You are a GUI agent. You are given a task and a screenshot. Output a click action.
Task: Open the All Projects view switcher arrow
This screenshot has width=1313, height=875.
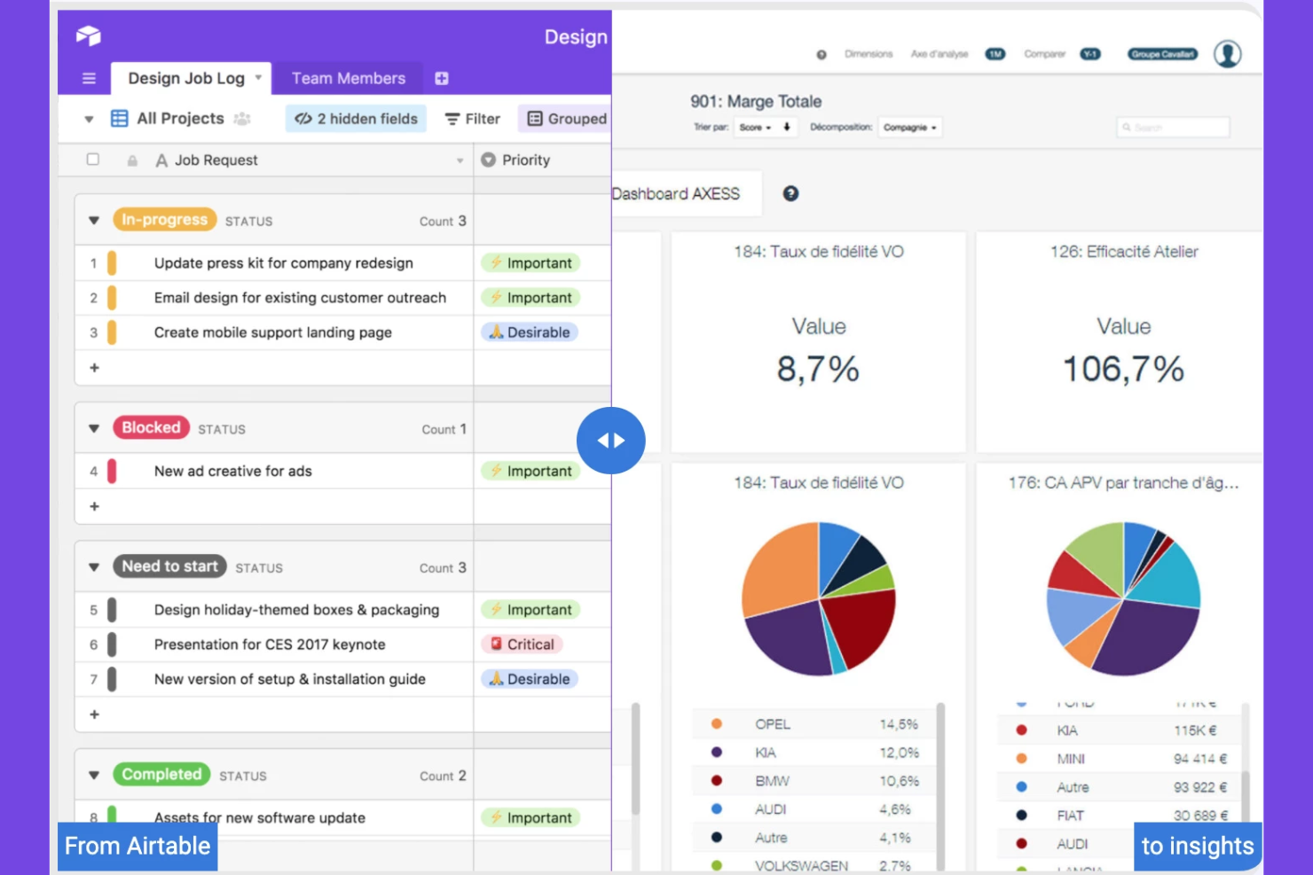[x=89, y=119]
